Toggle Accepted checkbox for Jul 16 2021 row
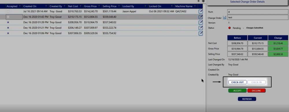Image resolution: width=289 pixels, height=112 pixels. pos(8,12)
